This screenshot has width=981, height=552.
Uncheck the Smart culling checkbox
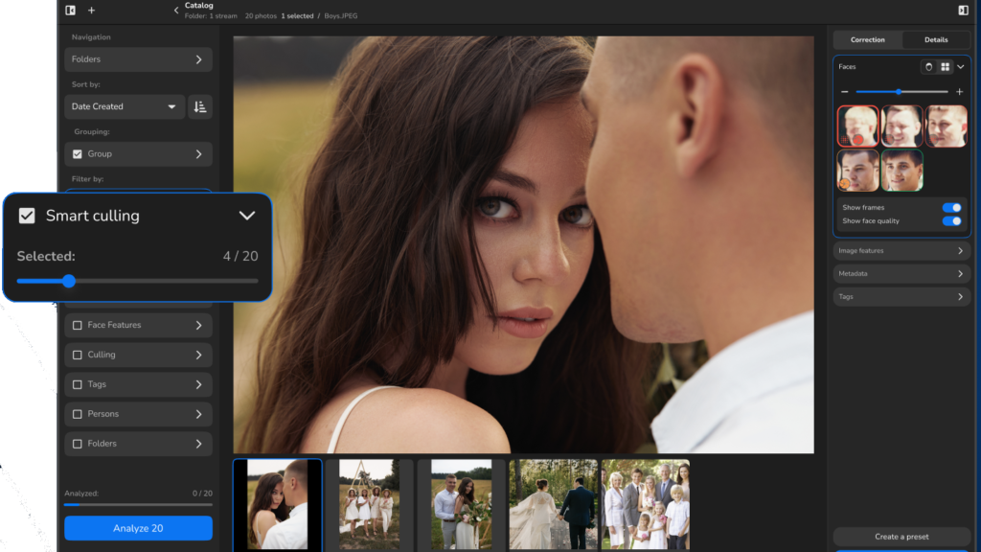point(27,215)
